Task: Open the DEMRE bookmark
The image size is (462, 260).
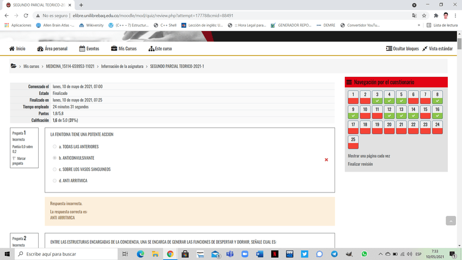Action: [326, 26]
